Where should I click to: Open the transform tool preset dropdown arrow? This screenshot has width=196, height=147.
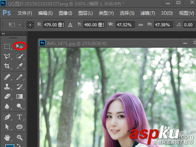tap(20, 25)
